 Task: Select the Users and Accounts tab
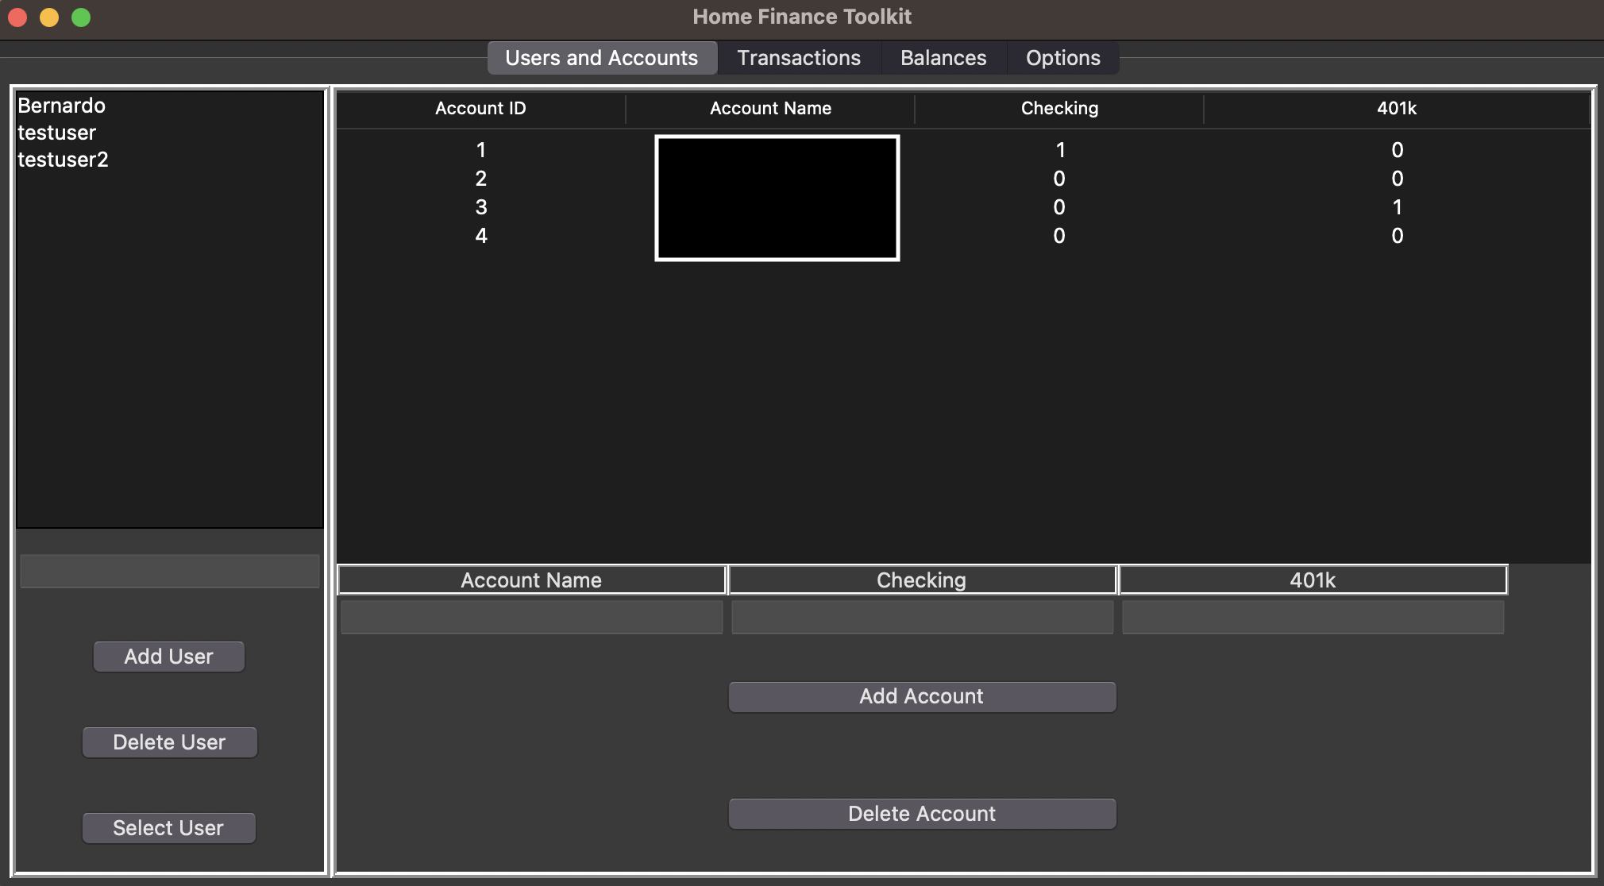click(x=602, y=58)
